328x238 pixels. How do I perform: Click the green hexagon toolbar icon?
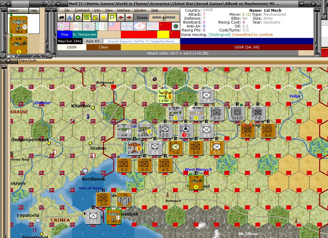78,18
